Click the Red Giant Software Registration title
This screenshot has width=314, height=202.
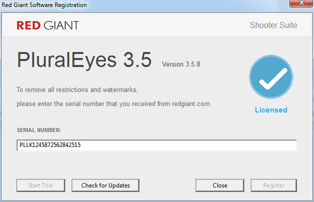pyautogui.click(x=44, y=5)
